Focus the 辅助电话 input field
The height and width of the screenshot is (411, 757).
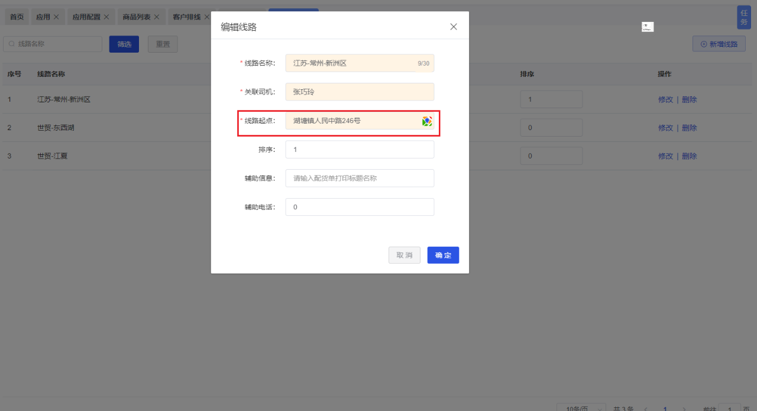pyautogui.click(x=360, y=207)
